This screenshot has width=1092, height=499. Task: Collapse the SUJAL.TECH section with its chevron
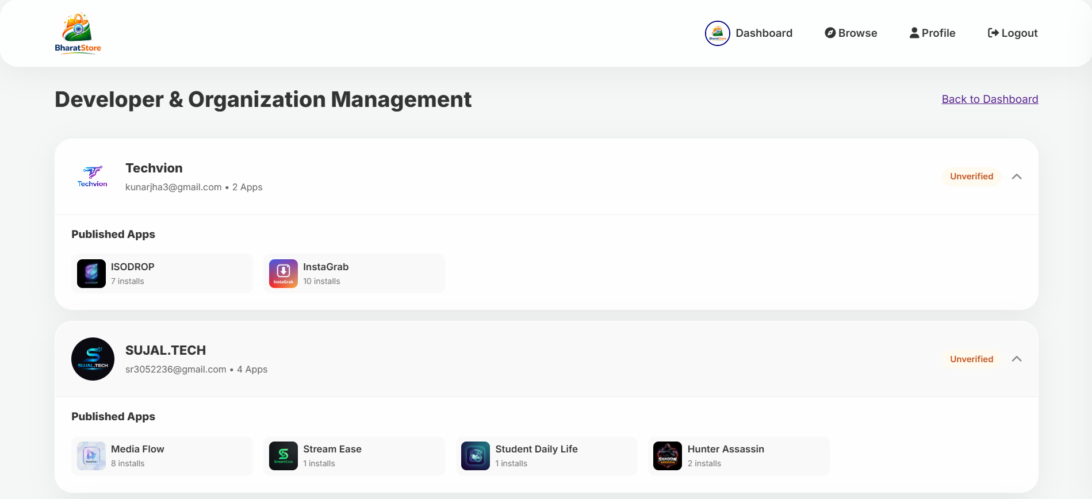(1017, 359)
